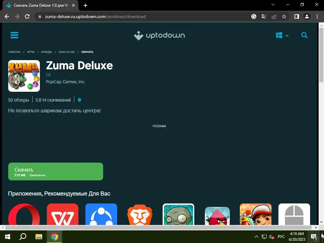Click the site lock icon

coord(40,16)
